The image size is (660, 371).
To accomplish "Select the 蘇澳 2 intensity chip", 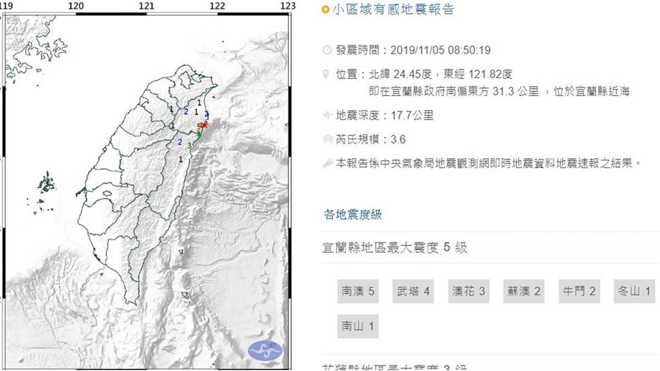I will (524, 291).
